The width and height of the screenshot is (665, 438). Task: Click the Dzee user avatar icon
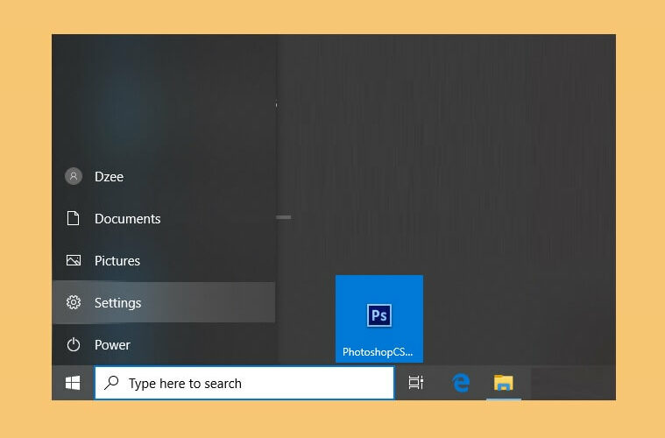74,176
